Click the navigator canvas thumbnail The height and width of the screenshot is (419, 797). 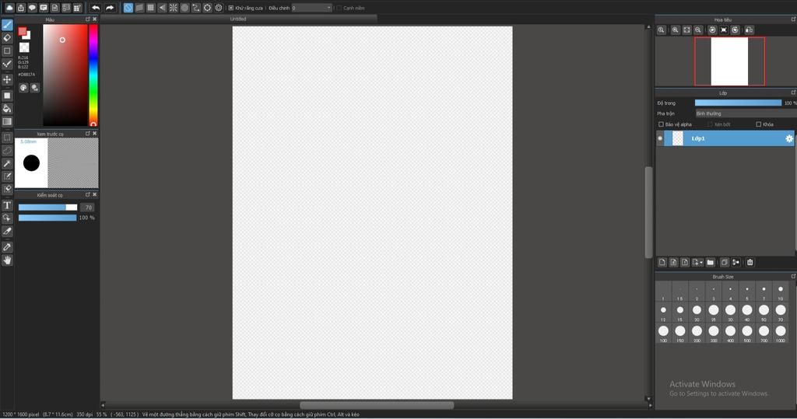729,61
